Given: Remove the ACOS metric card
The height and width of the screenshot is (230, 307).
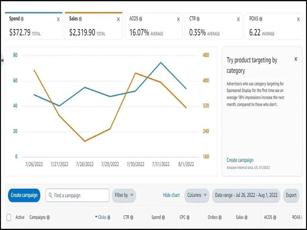Looking at the screenshot, I should [178, 19].
